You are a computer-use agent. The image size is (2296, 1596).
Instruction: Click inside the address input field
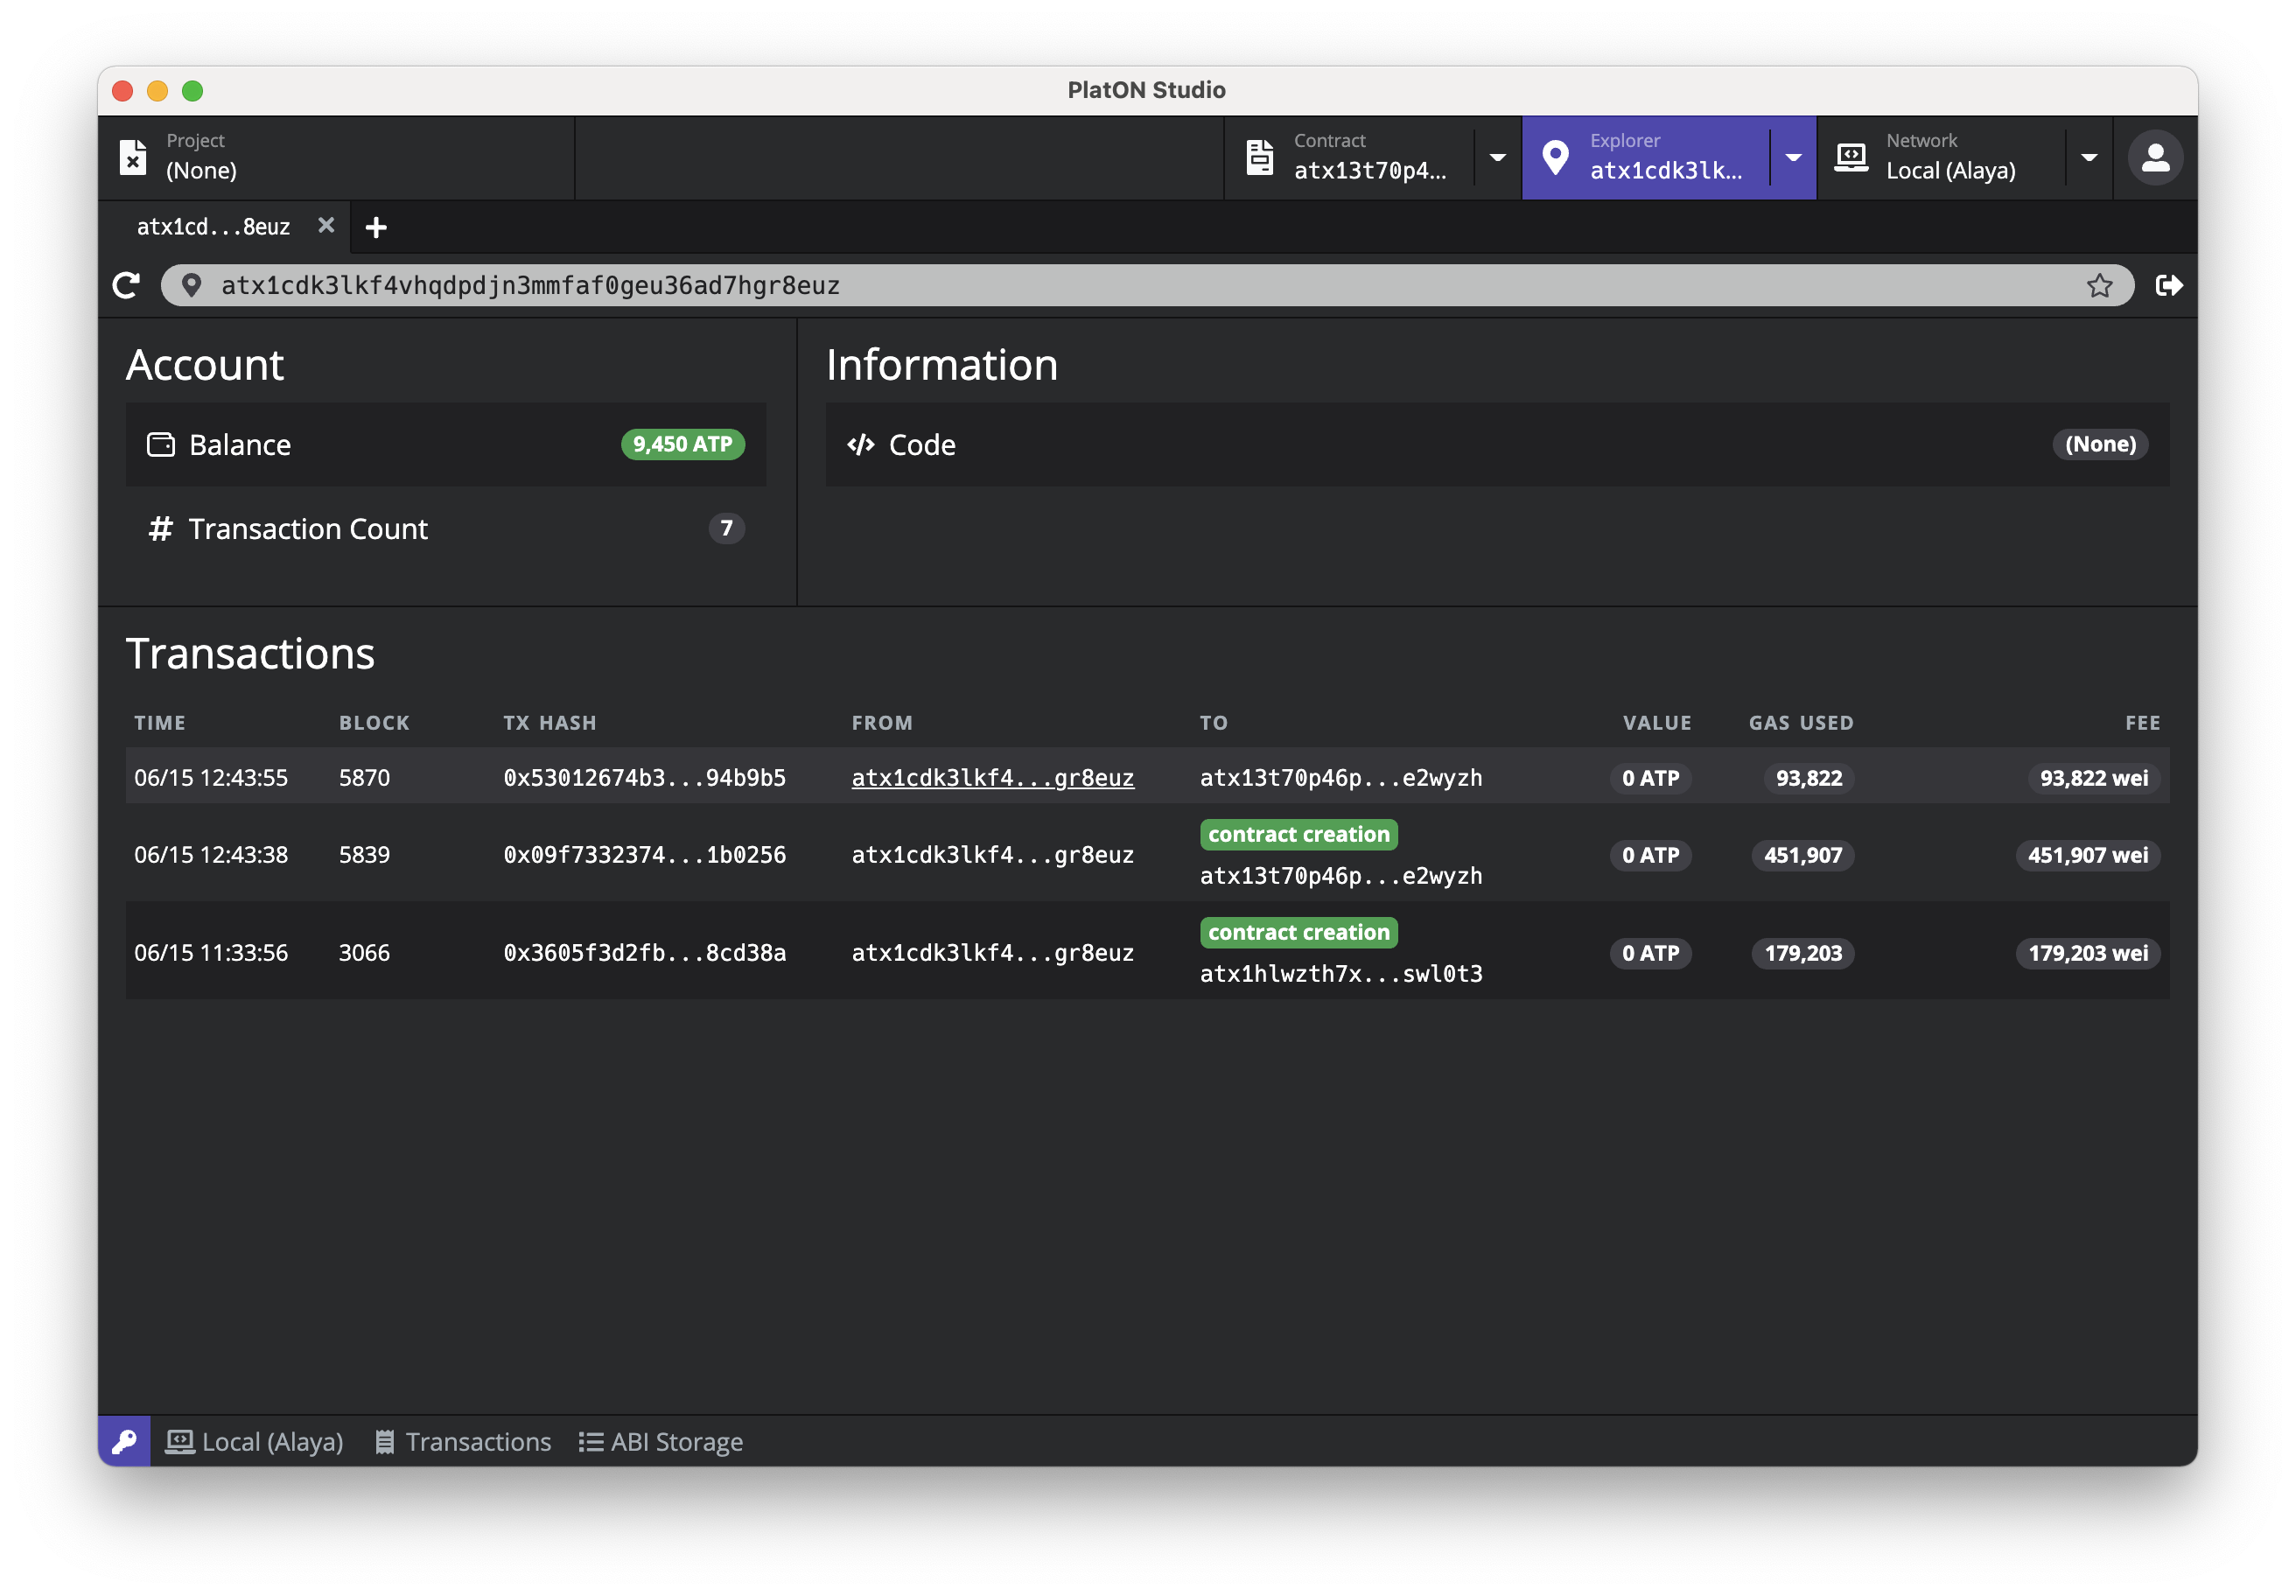tap(1100, 286)
